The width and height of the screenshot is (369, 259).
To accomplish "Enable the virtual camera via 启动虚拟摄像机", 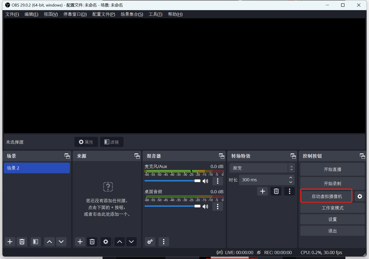I will pyautogui.click(x=326, y=196).
